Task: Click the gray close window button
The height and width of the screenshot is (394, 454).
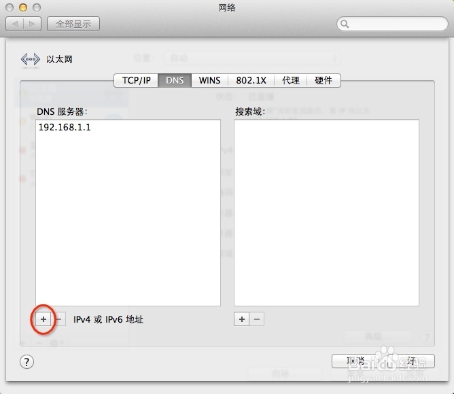Action: click(x=10, y=7)
